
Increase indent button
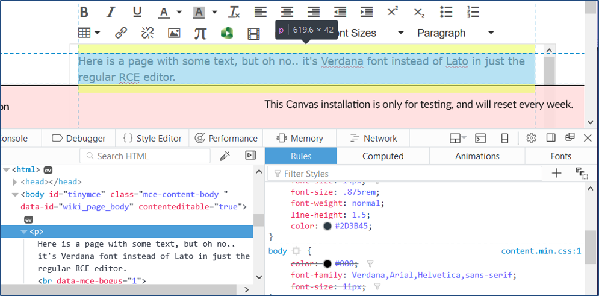[367, 12]
